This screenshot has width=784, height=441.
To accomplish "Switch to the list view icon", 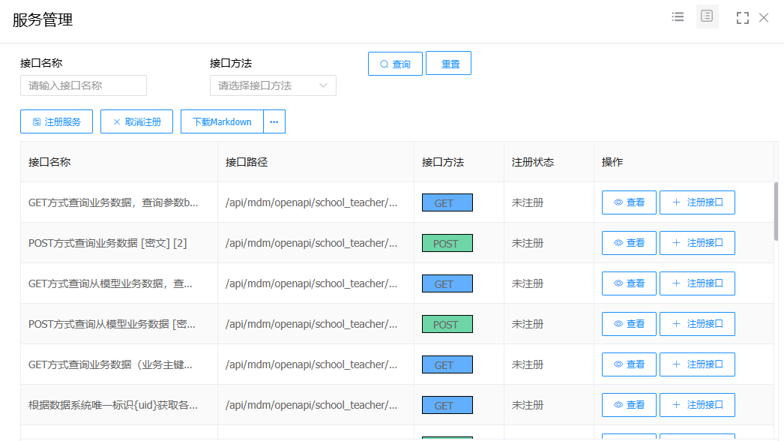I will [x=678, y=16].
